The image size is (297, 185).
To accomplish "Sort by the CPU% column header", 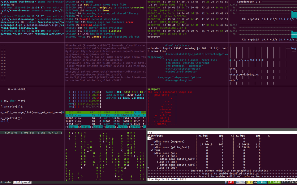I will pyautogui.click(x=136, y=113).
